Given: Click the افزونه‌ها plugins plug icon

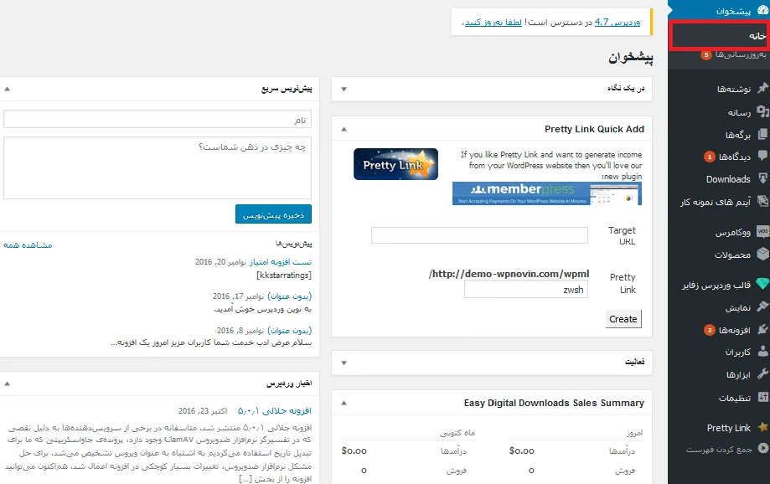Looking at the screenshot, I should tap(762, 329).
